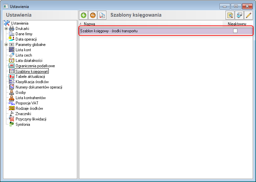Open Znaczniki settings

[23, 114]
